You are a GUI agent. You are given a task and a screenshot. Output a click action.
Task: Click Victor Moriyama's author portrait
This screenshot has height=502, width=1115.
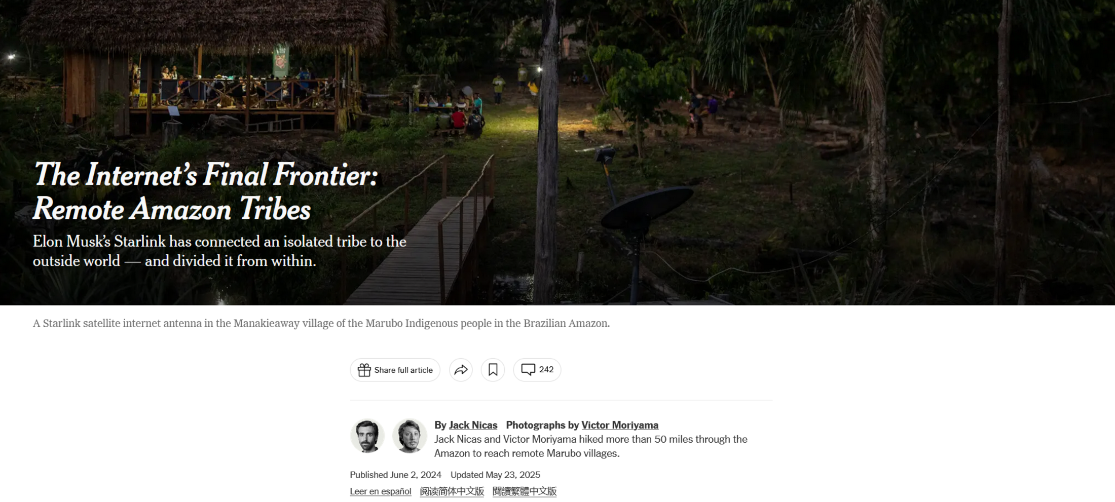pyautogui.click(x=410, y=436)
